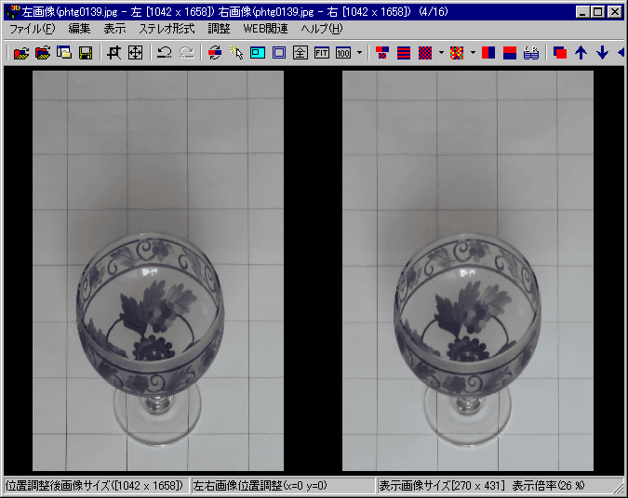This screenshot has width=628, height=498.
Task: Expand dropdown arrow next to 100 zoom icon
Action: coord(359,53)
